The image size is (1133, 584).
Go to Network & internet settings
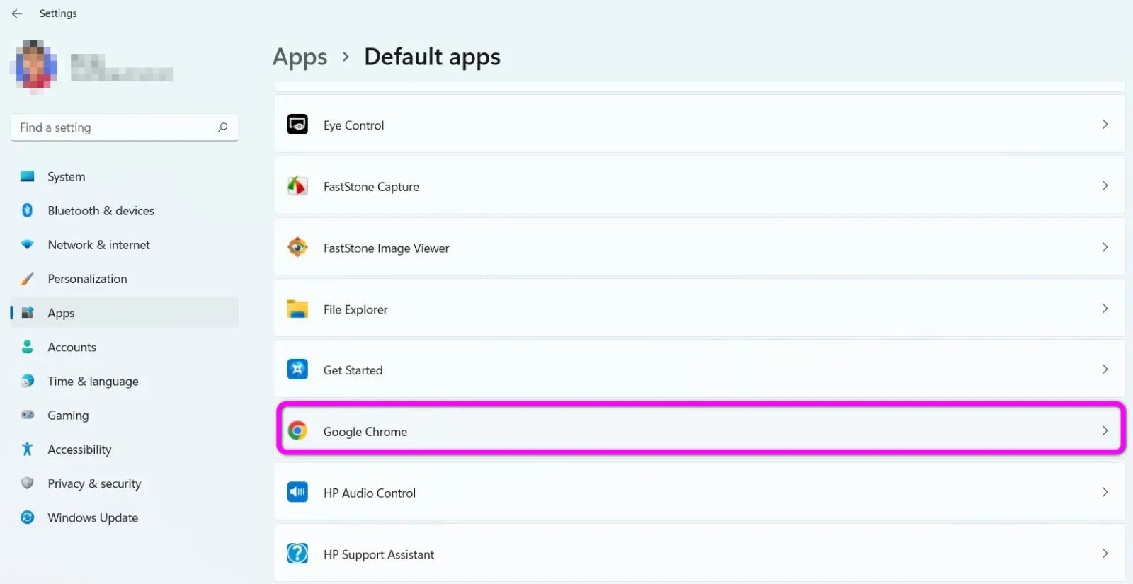125,244
